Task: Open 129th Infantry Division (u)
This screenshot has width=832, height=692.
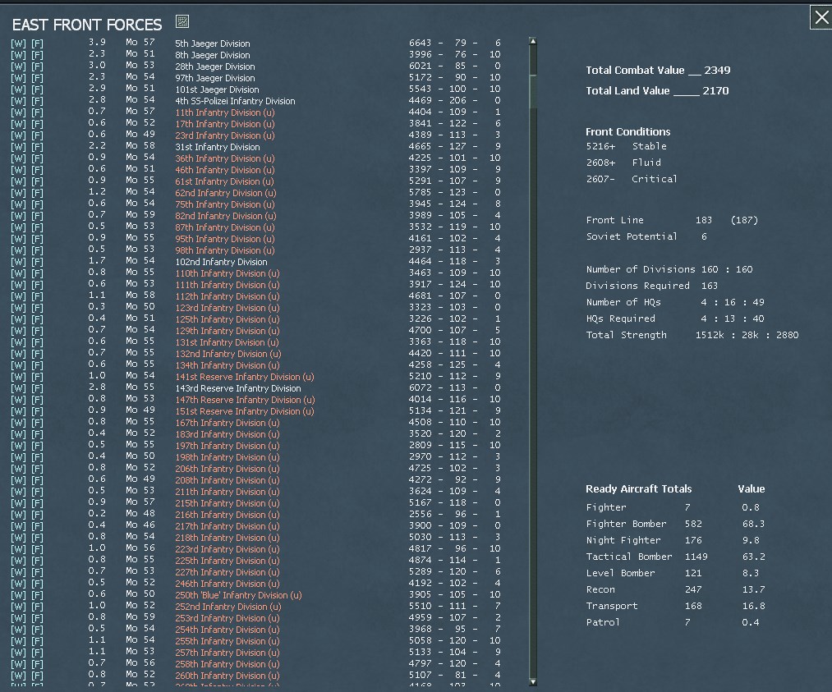Action: point(228,331)
